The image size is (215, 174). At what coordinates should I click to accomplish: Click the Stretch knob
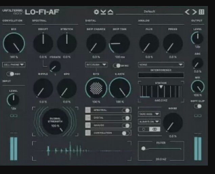pos(67,43)
